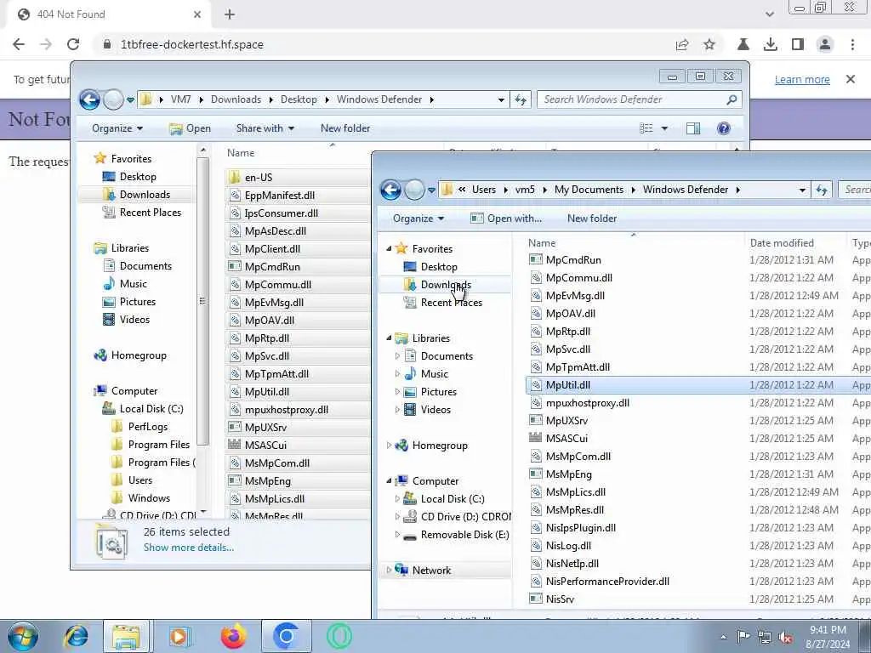Screen dimensions: 871x653
Task: Click Chrome's back arrow
Action: [19, 44]
